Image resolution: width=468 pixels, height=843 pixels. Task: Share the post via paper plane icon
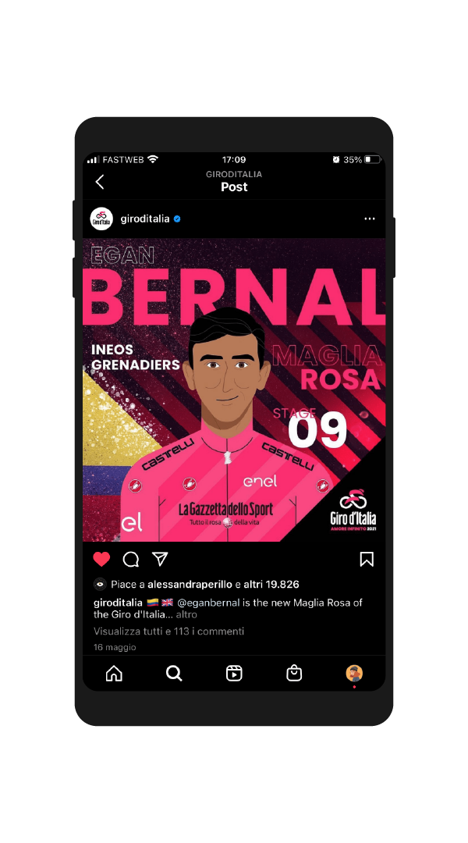point(160,559)
